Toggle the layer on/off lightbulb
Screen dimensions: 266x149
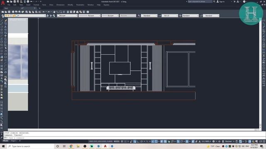pos(6,16)
